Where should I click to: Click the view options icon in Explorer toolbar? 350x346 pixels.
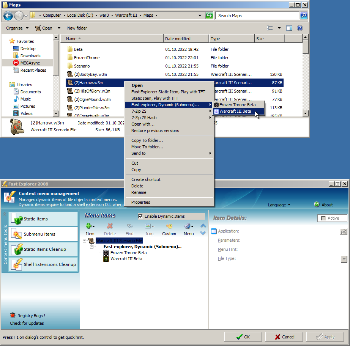(270, 28)
